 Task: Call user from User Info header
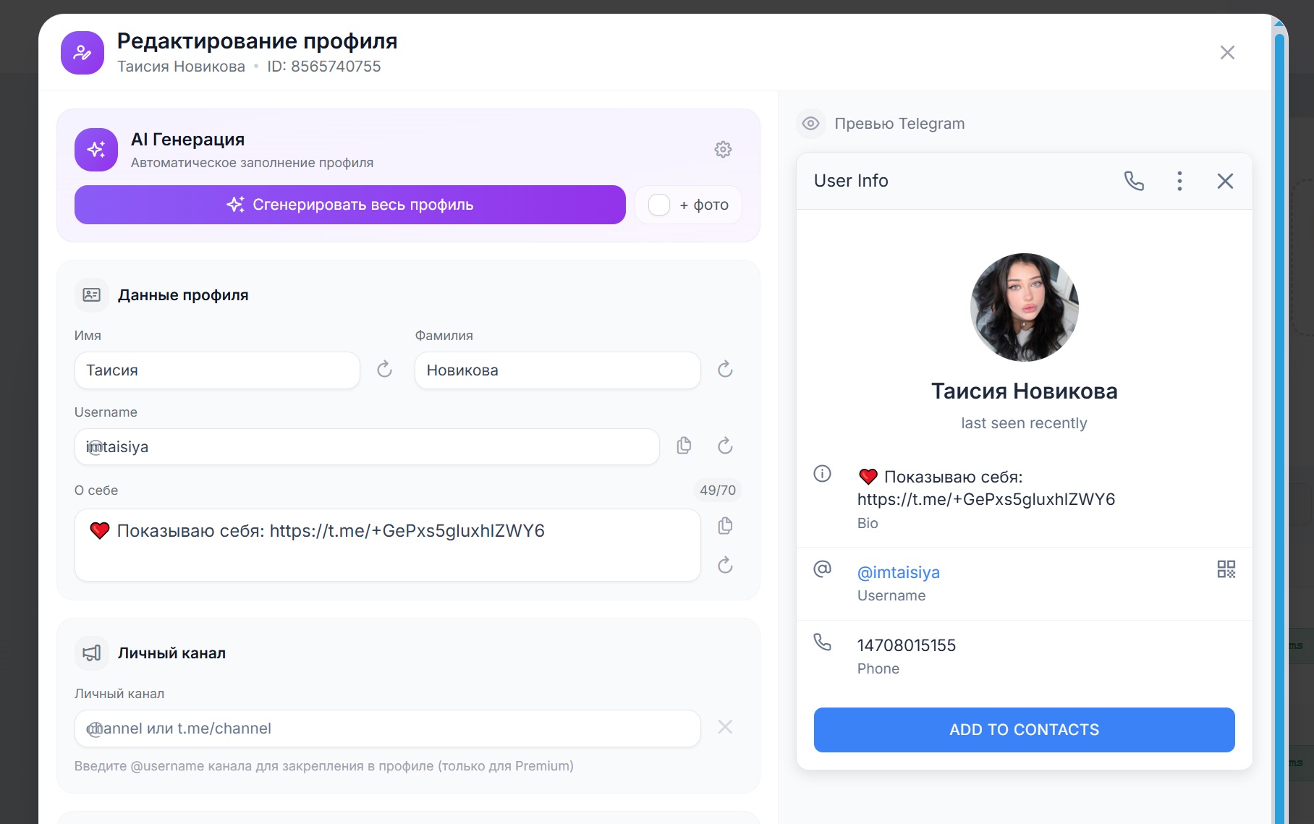tap(1134, 181)
